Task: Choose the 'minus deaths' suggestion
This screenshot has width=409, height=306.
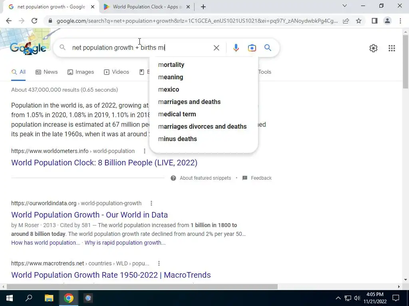Action: pyautogui.click(x=177, y=139)
